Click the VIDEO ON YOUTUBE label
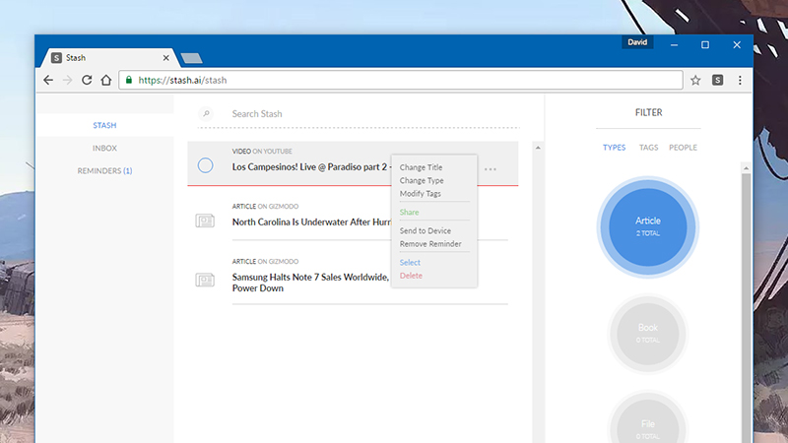 (x=262, y=152)
